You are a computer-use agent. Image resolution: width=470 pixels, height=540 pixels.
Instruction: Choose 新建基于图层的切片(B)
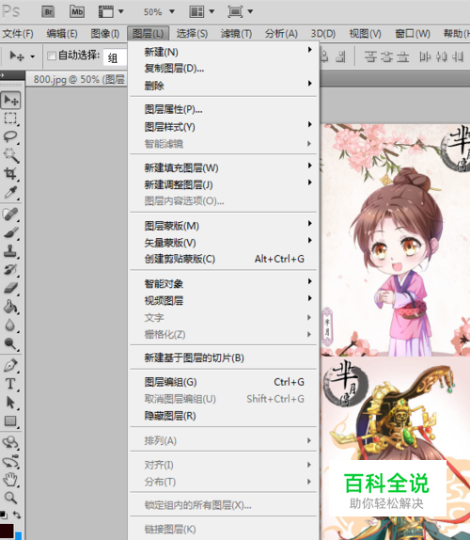point(224,357)
